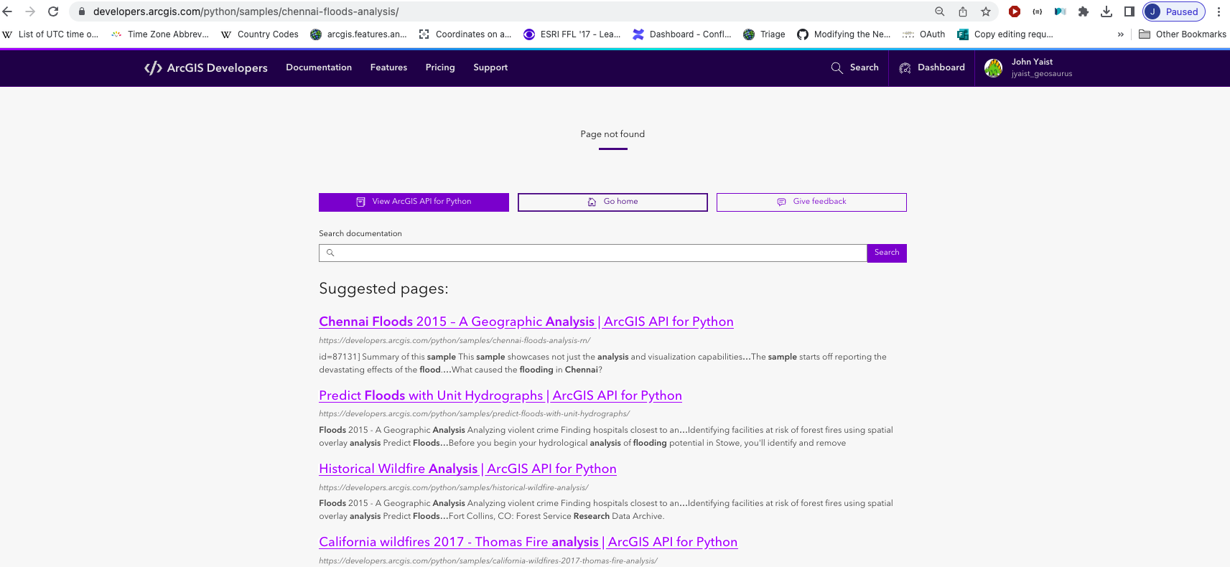Toggle the browser side panel icon
This screenshot has width=1230, height=567.
point(1129,11)
